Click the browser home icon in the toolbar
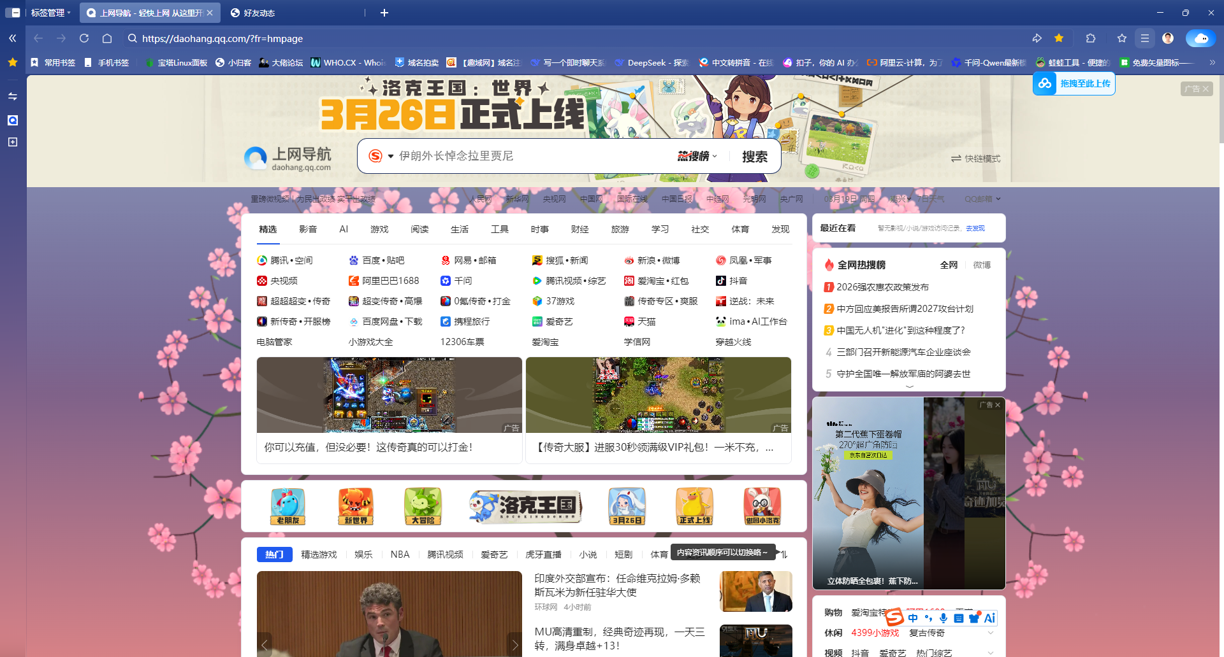 [106, 38]
